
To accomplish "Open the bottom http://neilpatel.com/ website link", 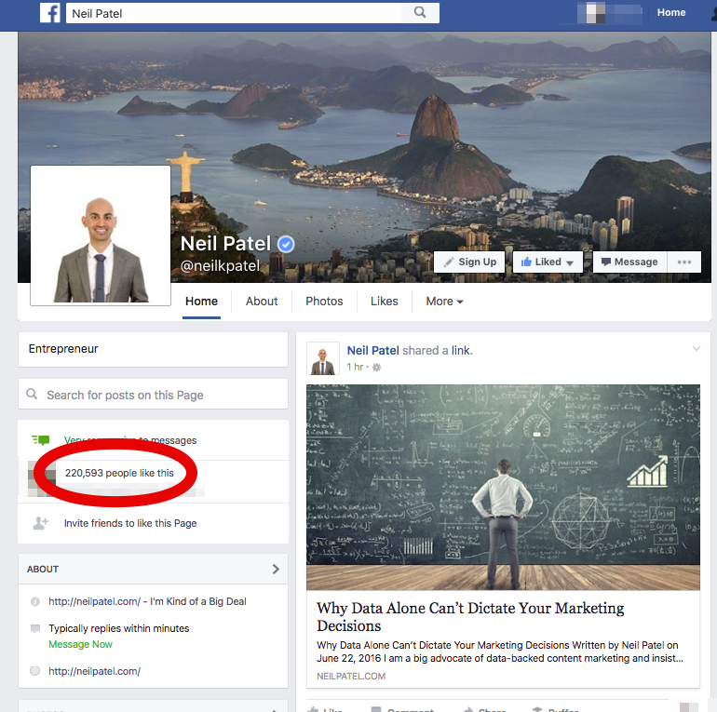I will click(94, 671).
